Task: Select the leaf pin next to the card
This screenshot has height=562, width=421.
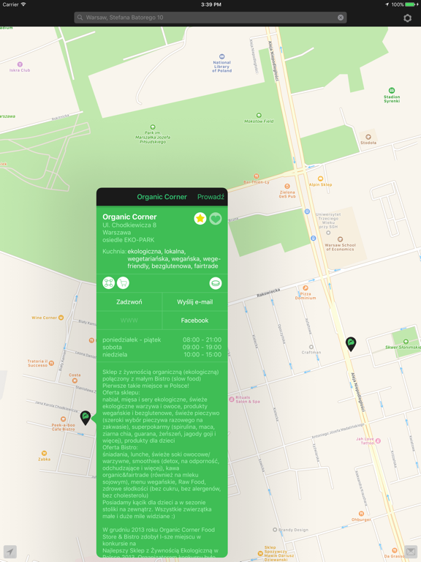Action: 86,418
